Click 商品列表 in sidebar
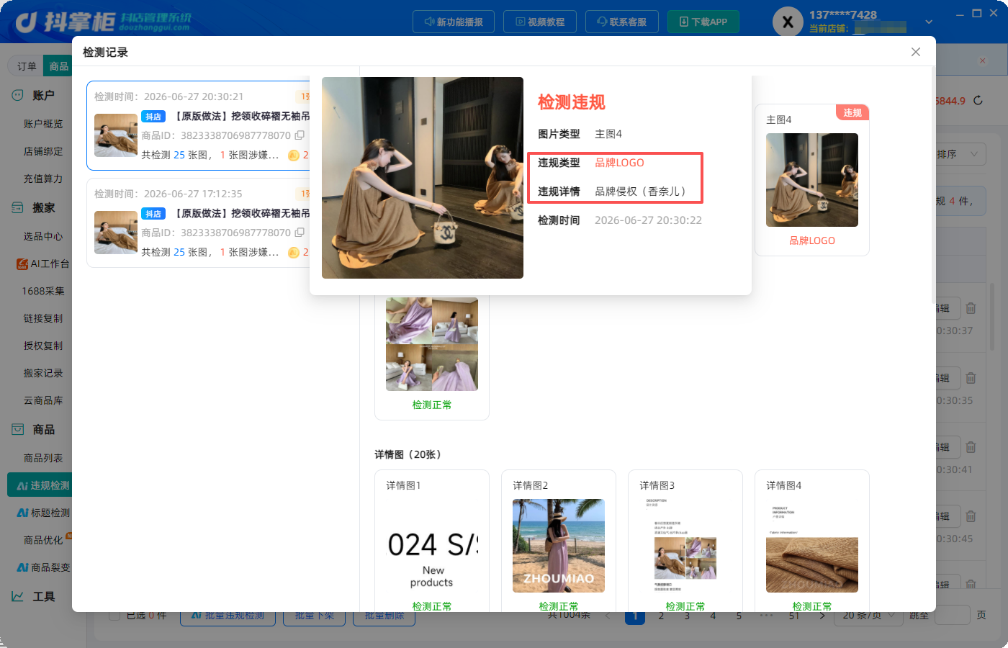The height and width of the screenshot is (648, 1008). tap(43, 458)
